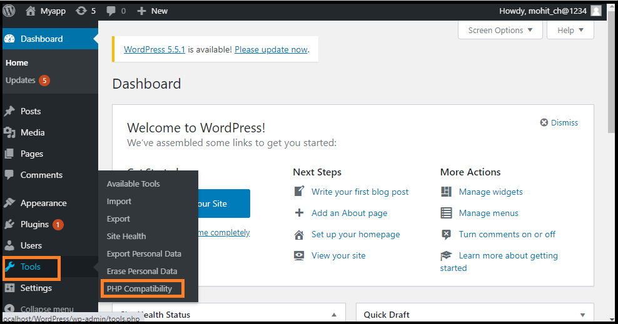Viewport: 618px width, 324px height.
Task: Click the monitor icon beside View your site
Action: coord(299,256)
